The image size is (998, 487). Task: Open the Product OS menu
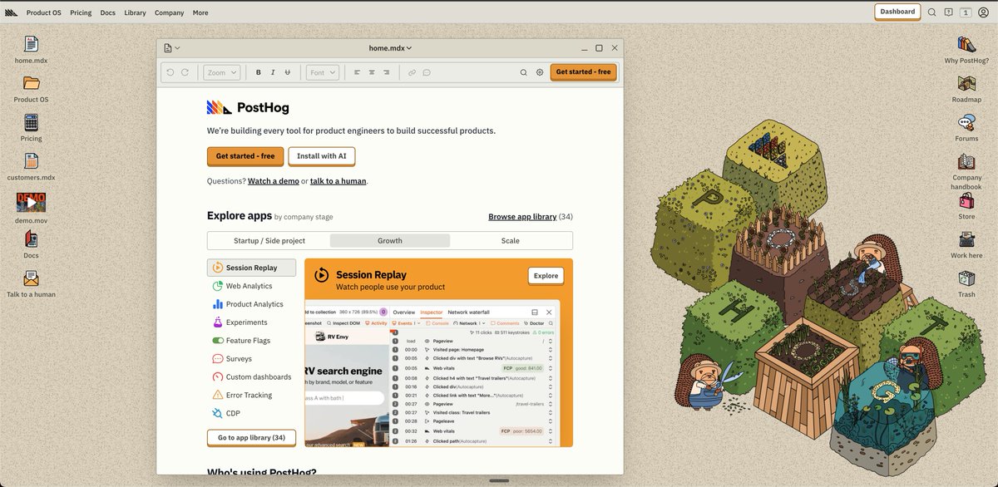(x=44, y=12)
